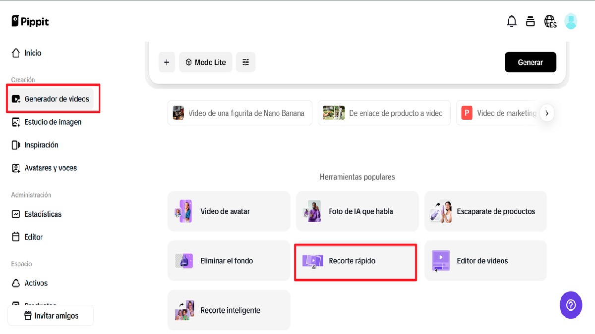Click the plus add button
This screenshot has height=334, width=595.
coord(167,62)
